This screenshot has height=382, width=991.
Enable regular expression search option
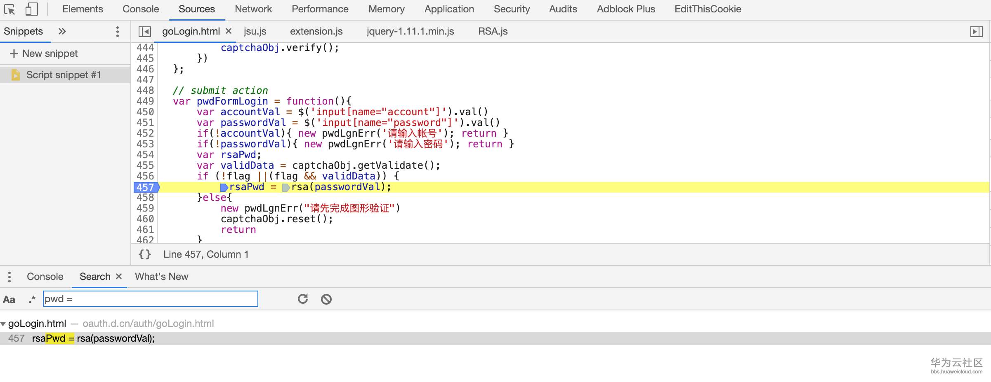[x=32, y=300]
